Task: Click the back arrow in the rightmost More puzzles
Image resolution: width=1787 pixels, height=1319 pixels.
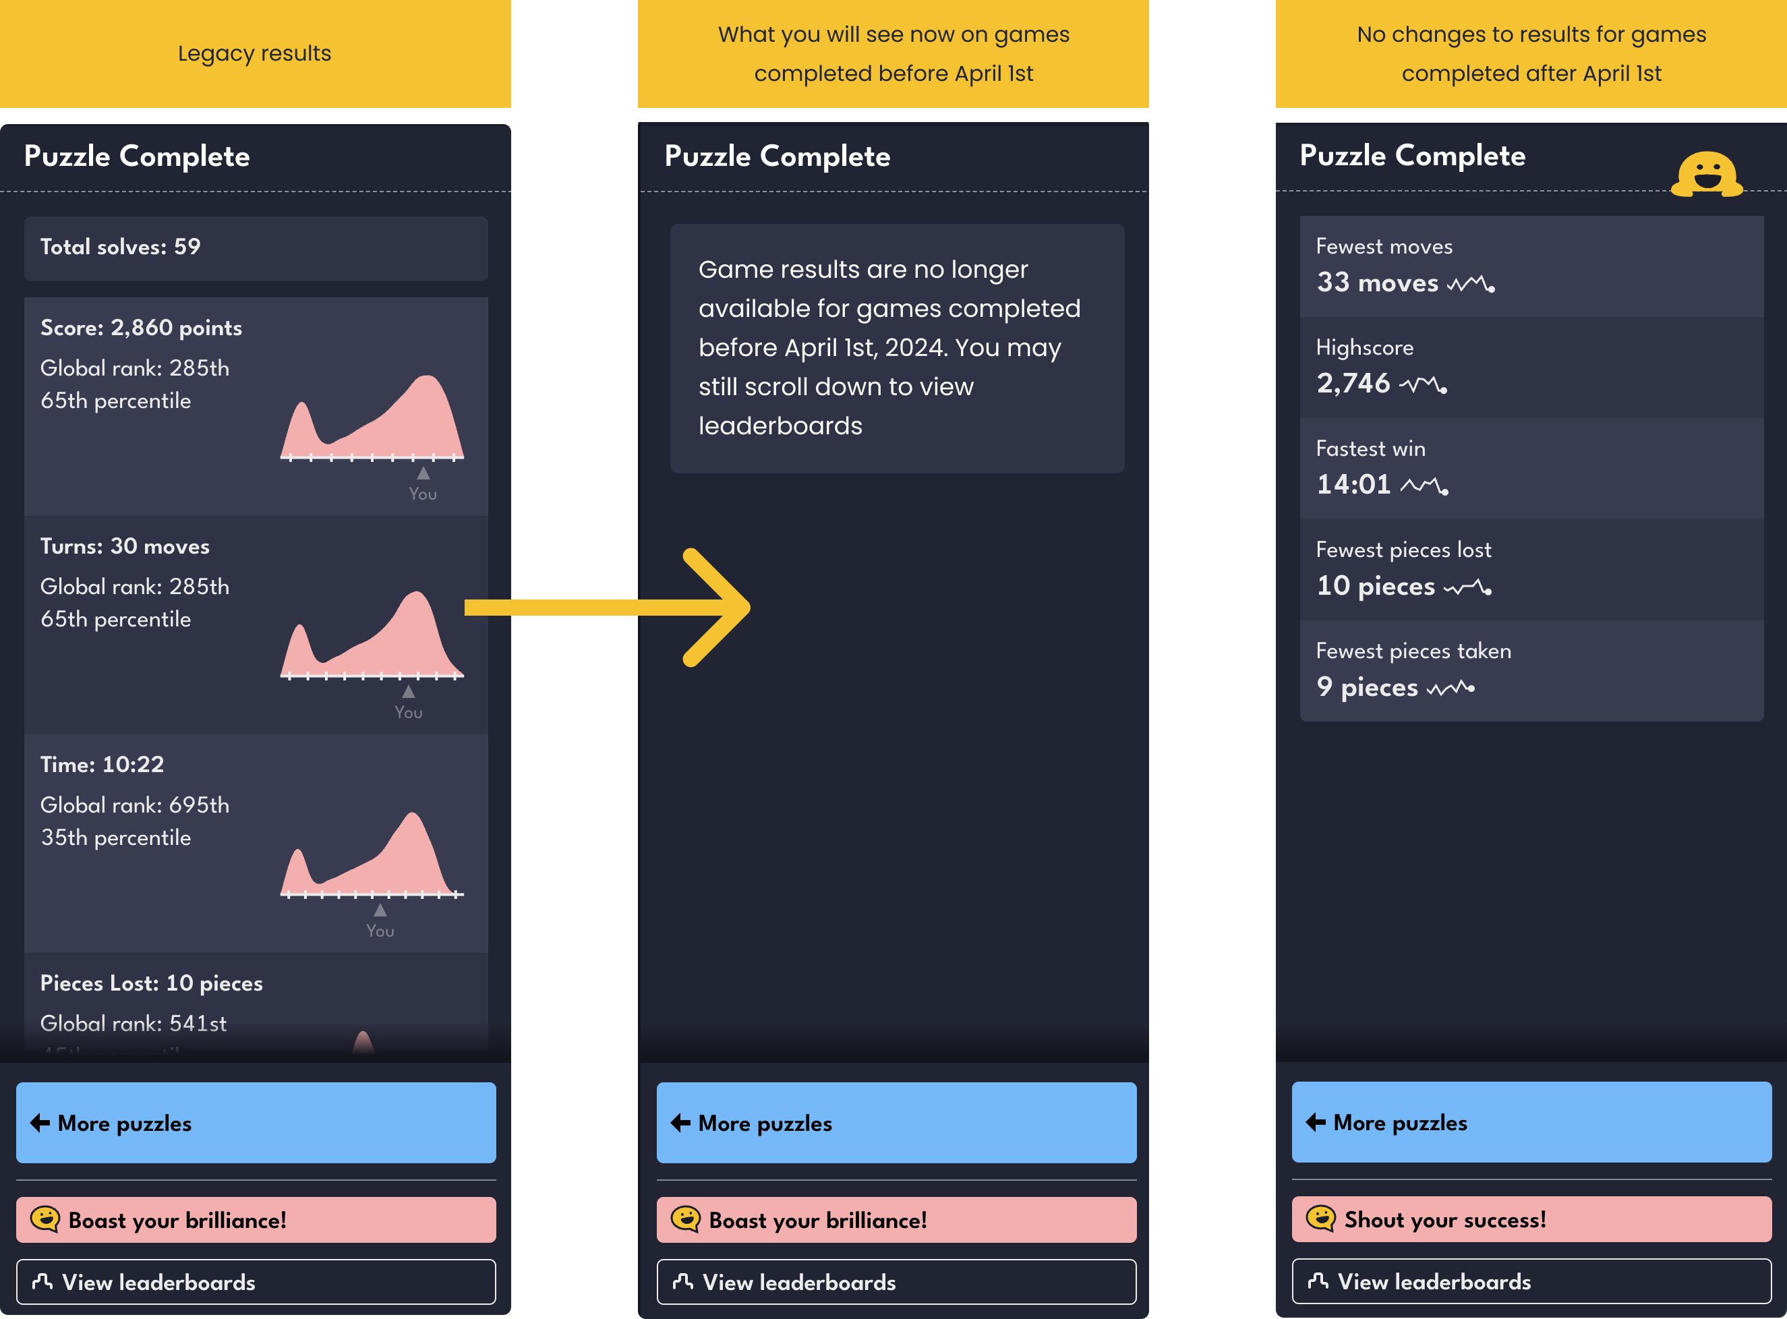Action: click(x=1314, y=1123)
